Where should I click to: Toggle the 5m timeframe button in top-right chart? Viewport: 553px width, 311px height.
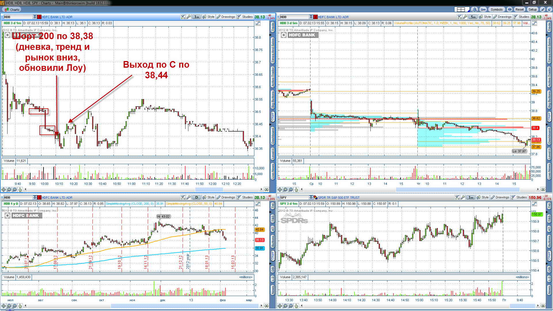tap(473, 17)
